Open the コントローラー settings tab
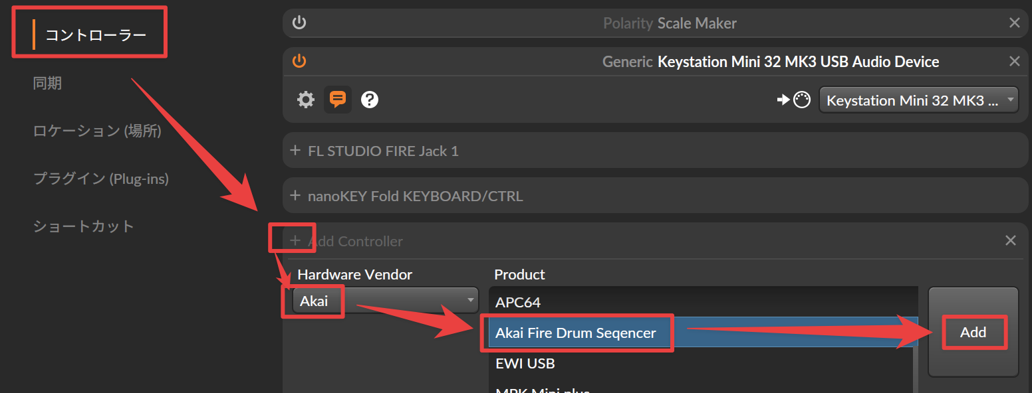The image size is (1032, 393). [95, 35]
